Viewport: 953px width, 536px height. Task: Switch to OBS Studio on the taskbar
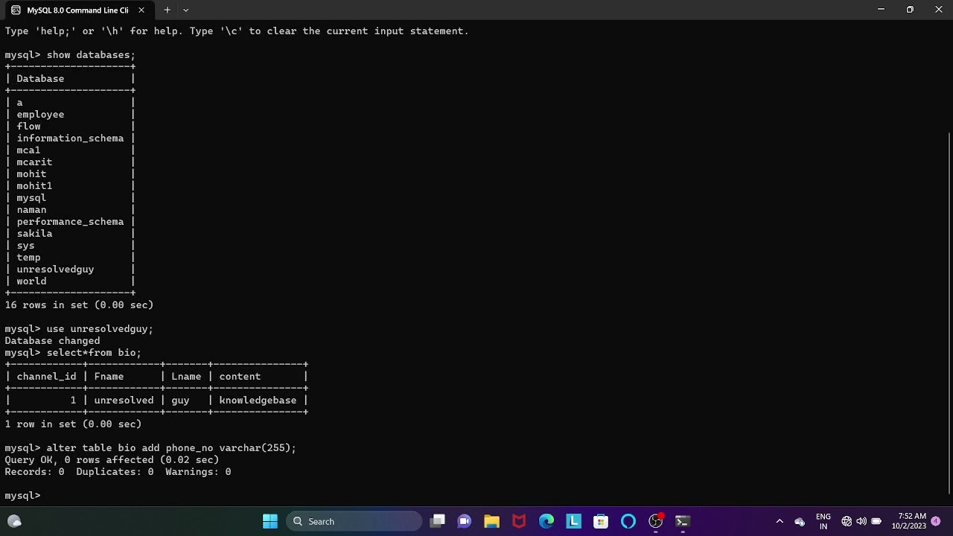(x=655, y=521)
